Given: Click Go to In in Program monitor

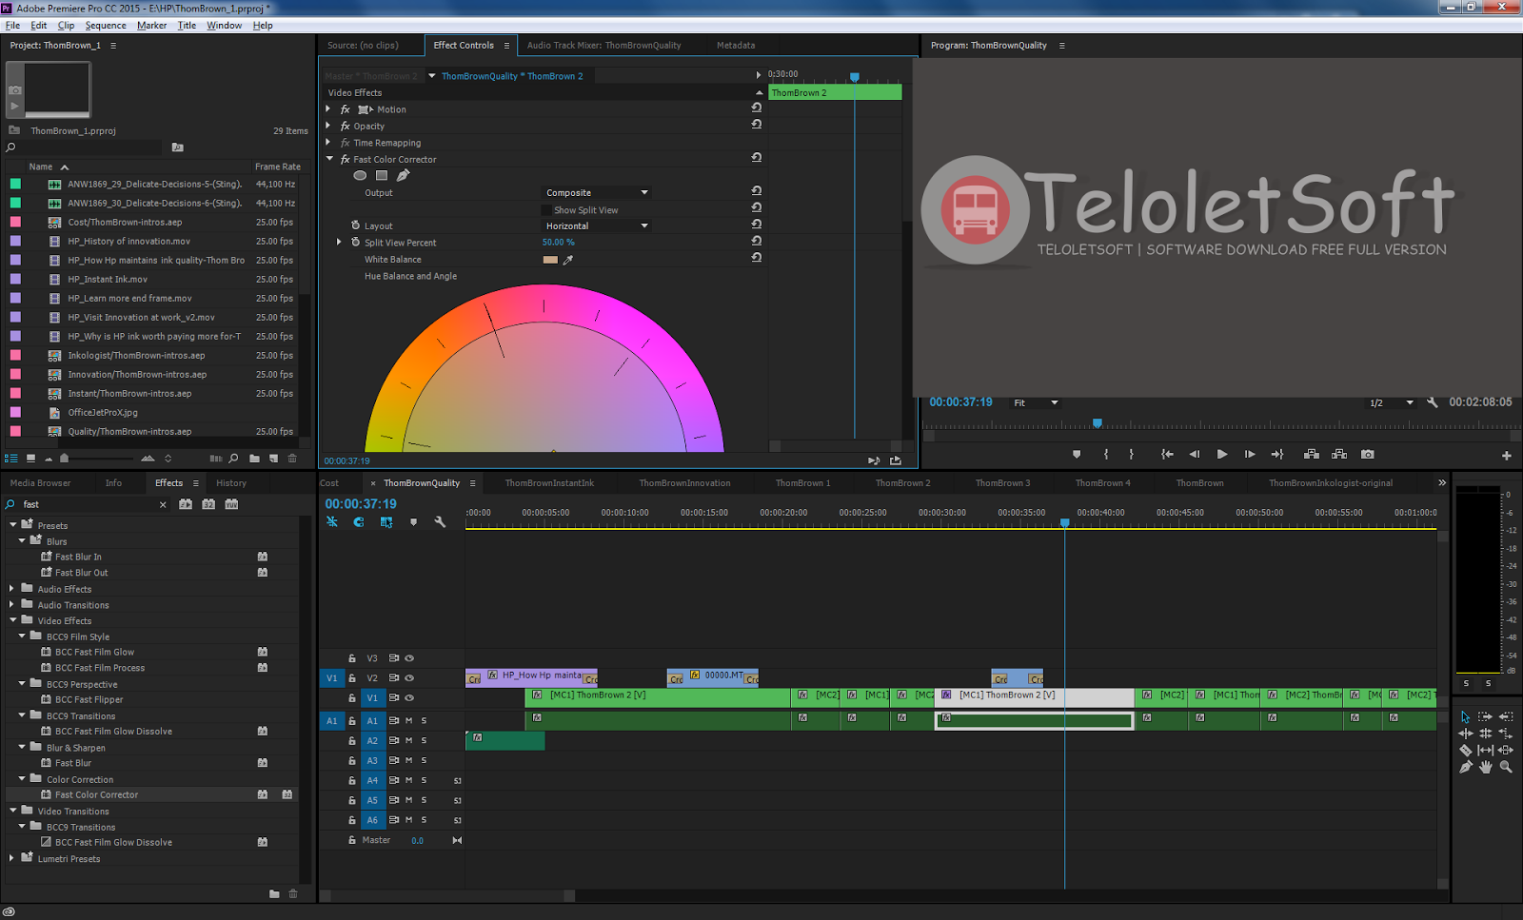Looking at the screenshot, I should [1167, 455].
